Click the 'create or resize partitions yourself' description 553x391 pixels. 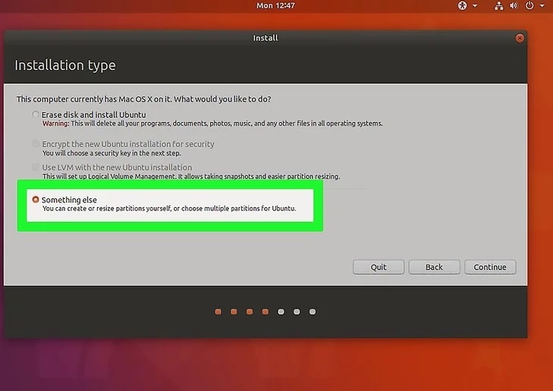[x=169, y=208]
